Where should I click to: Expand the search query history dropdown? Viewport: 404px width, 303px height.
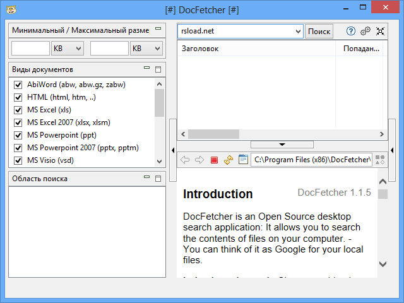pos(298,32)
